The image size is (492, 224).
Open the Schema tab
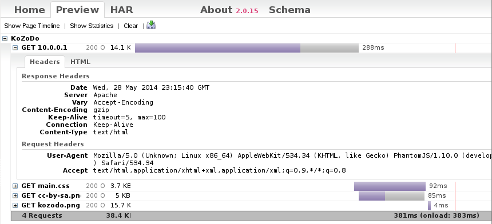289,10
